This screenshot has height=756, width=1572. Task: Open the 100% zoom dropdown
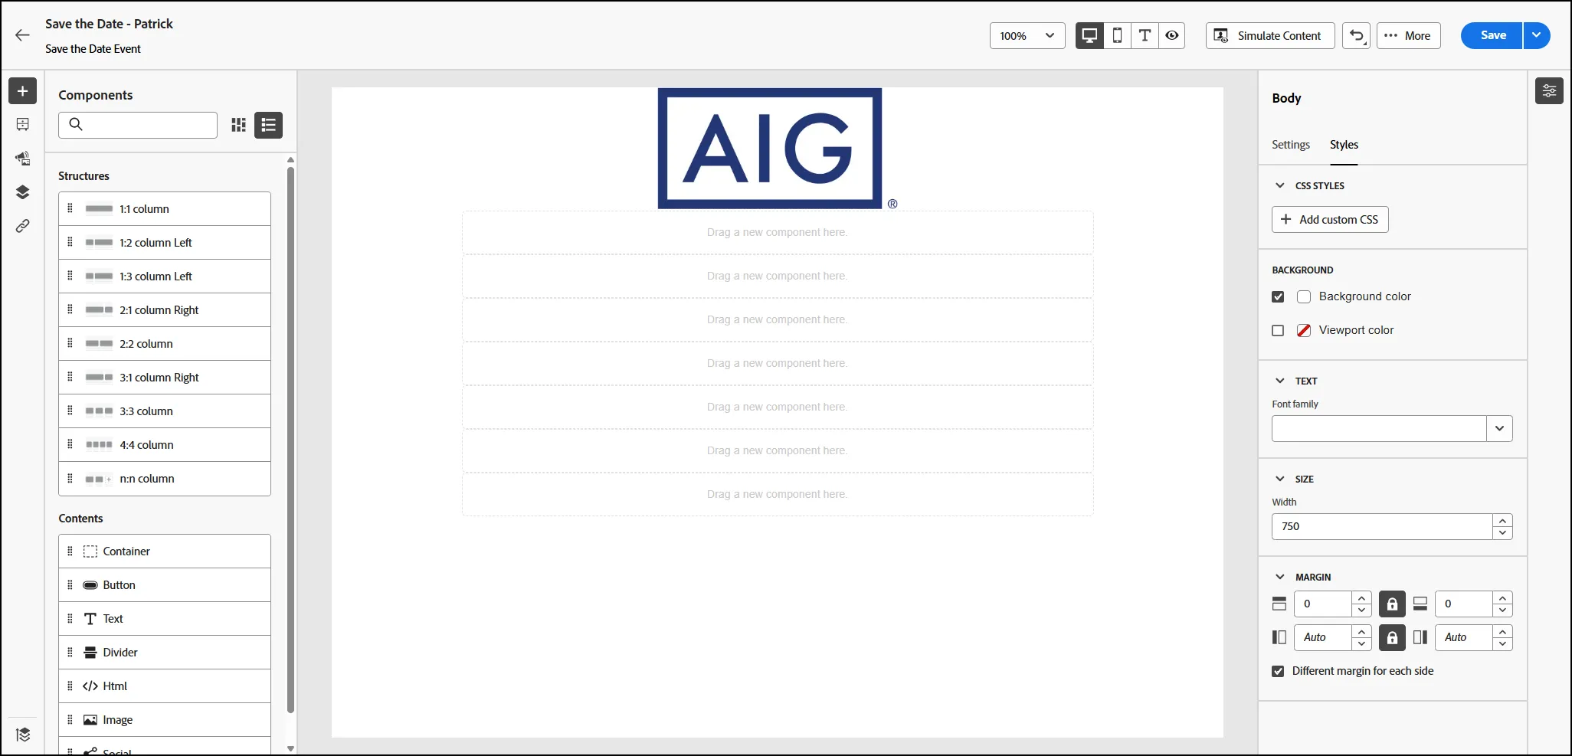point(1027,35)
